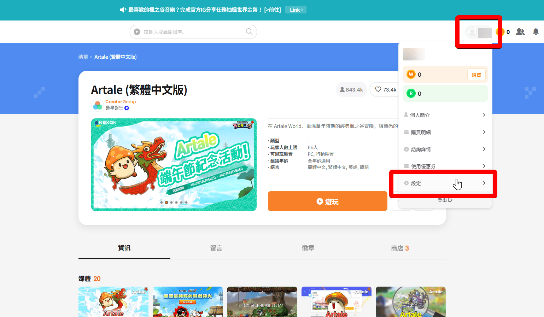
Task: Select the second carousel dot indicator
Action: point(166,202)
